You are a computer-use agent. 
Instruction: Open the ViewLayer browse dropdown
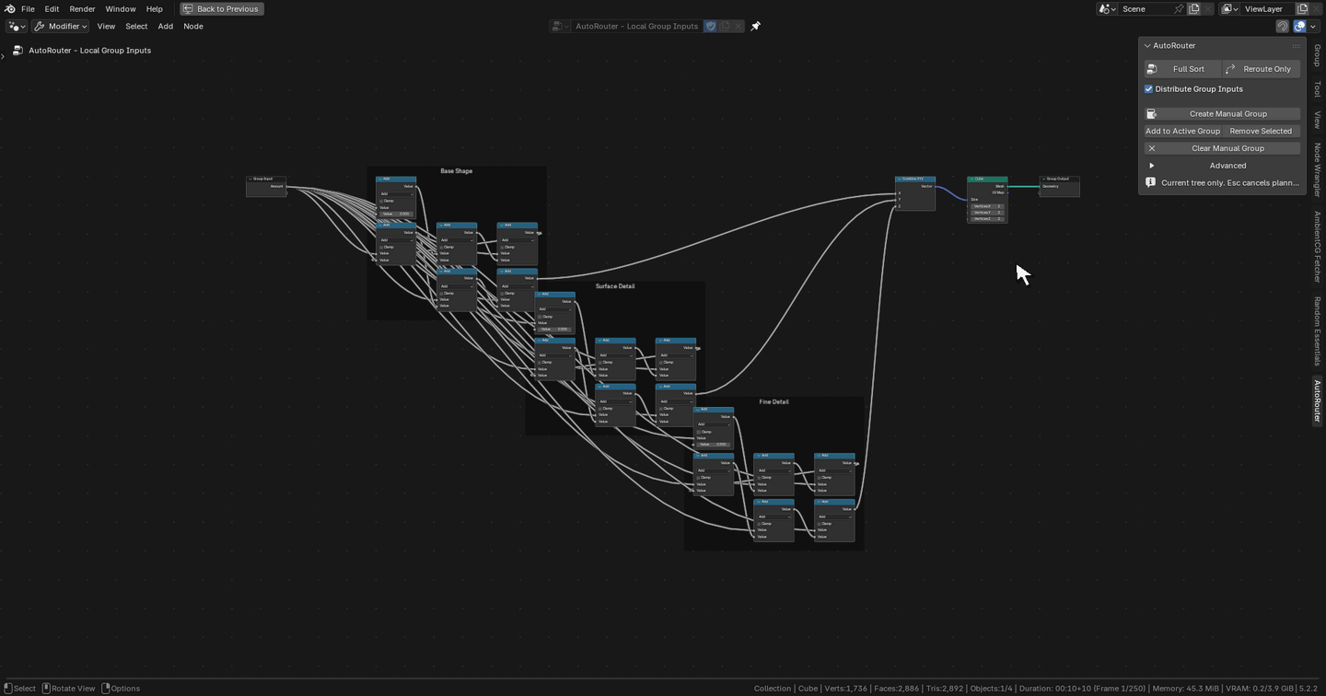click(1230, 8)
